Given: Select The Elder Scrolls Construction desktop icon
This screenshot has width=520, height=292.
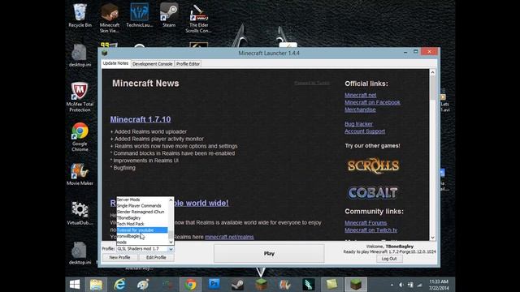Looking at the screenshot, I should 198,18.
